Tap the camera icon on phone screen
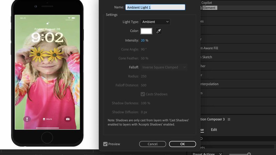 (68, 119)
